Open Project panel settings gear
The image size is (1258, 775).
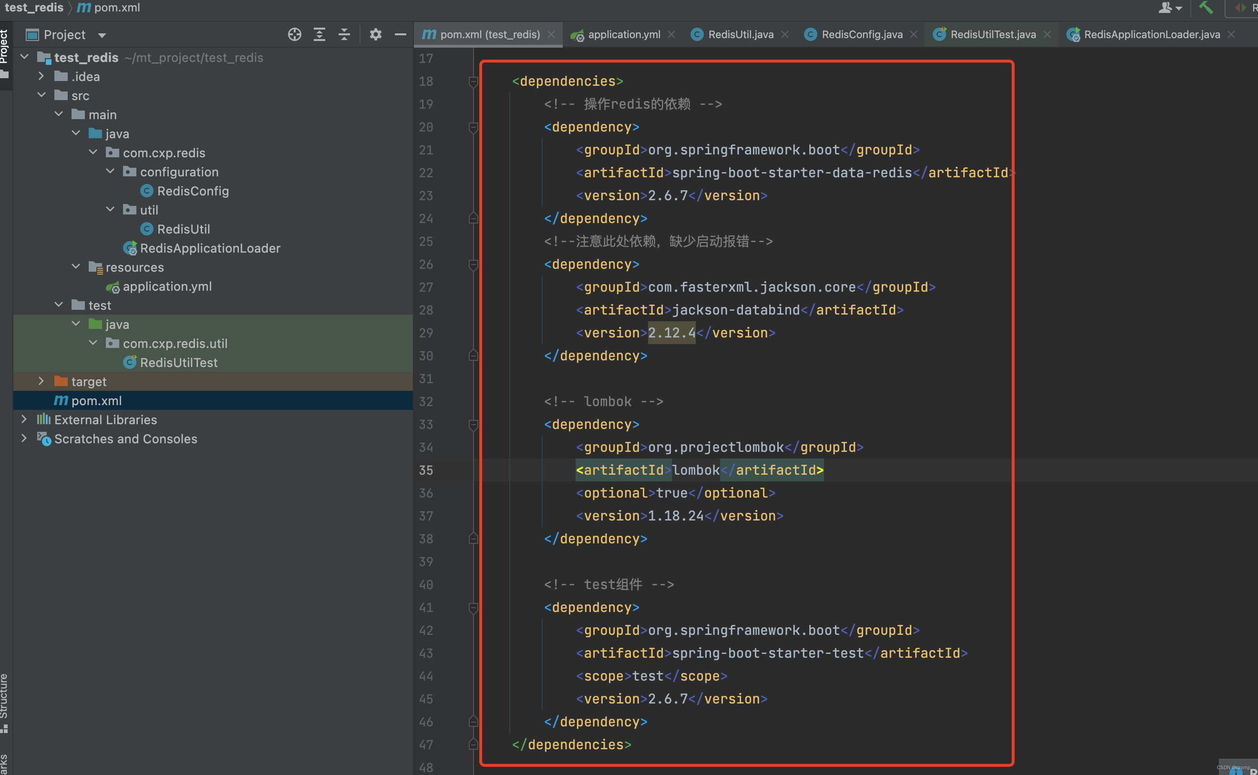tap(375, 34)
